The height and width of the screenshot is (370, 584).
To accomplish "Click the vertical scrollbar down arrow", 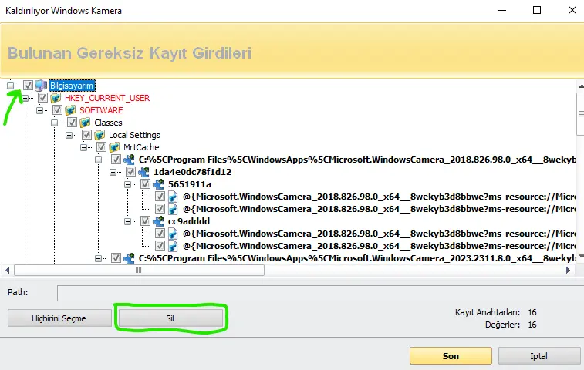I will click(581, 257).
